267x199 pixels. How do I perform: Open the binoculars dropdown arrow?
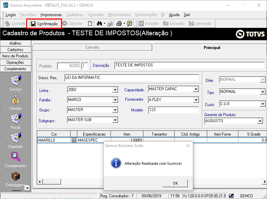(104, 23)
